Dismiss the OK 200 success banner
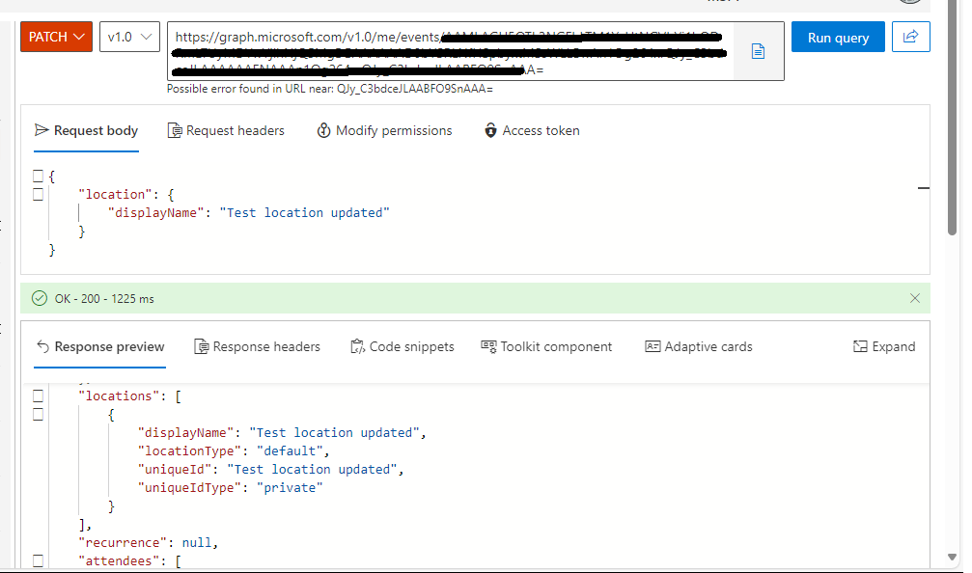Viewport: 972px width, 573px height. pos(914,299)
